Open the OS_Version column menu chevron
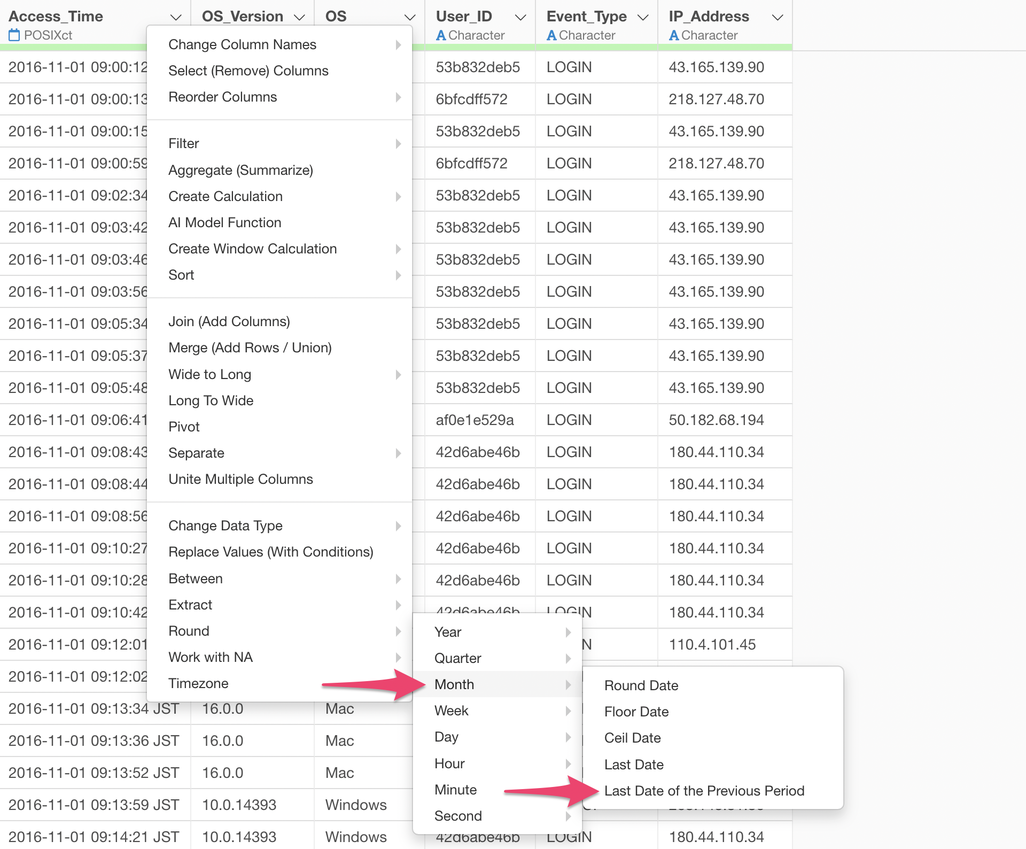 (x=299, y=18)
